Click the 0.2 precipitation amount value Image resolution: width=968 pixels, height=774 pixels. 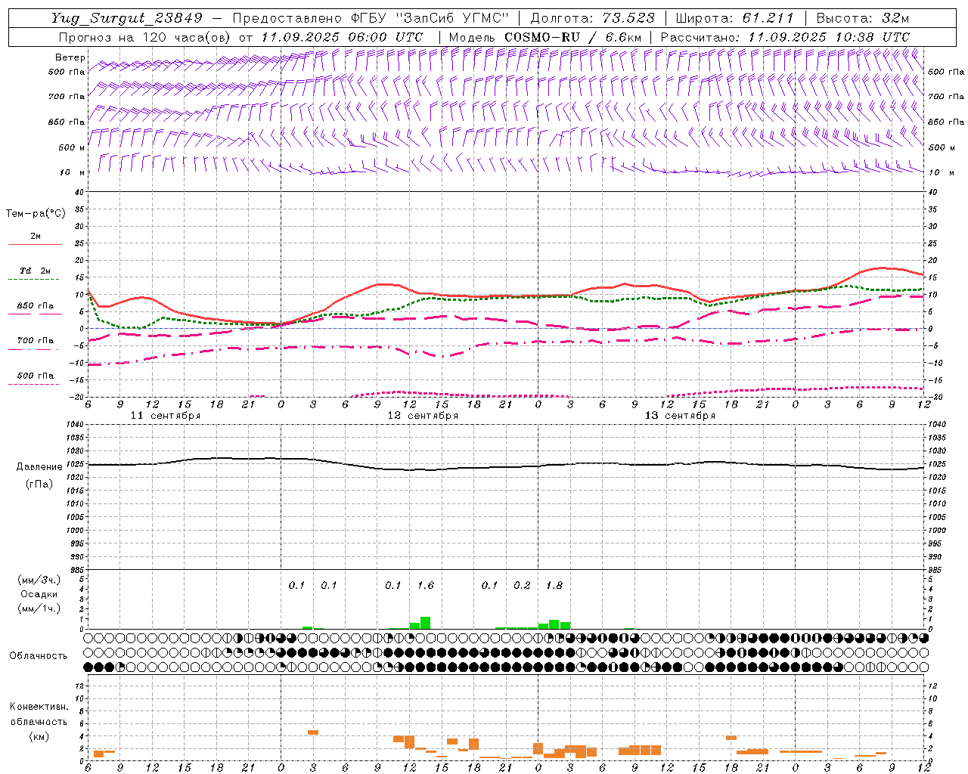pos(522,585)
